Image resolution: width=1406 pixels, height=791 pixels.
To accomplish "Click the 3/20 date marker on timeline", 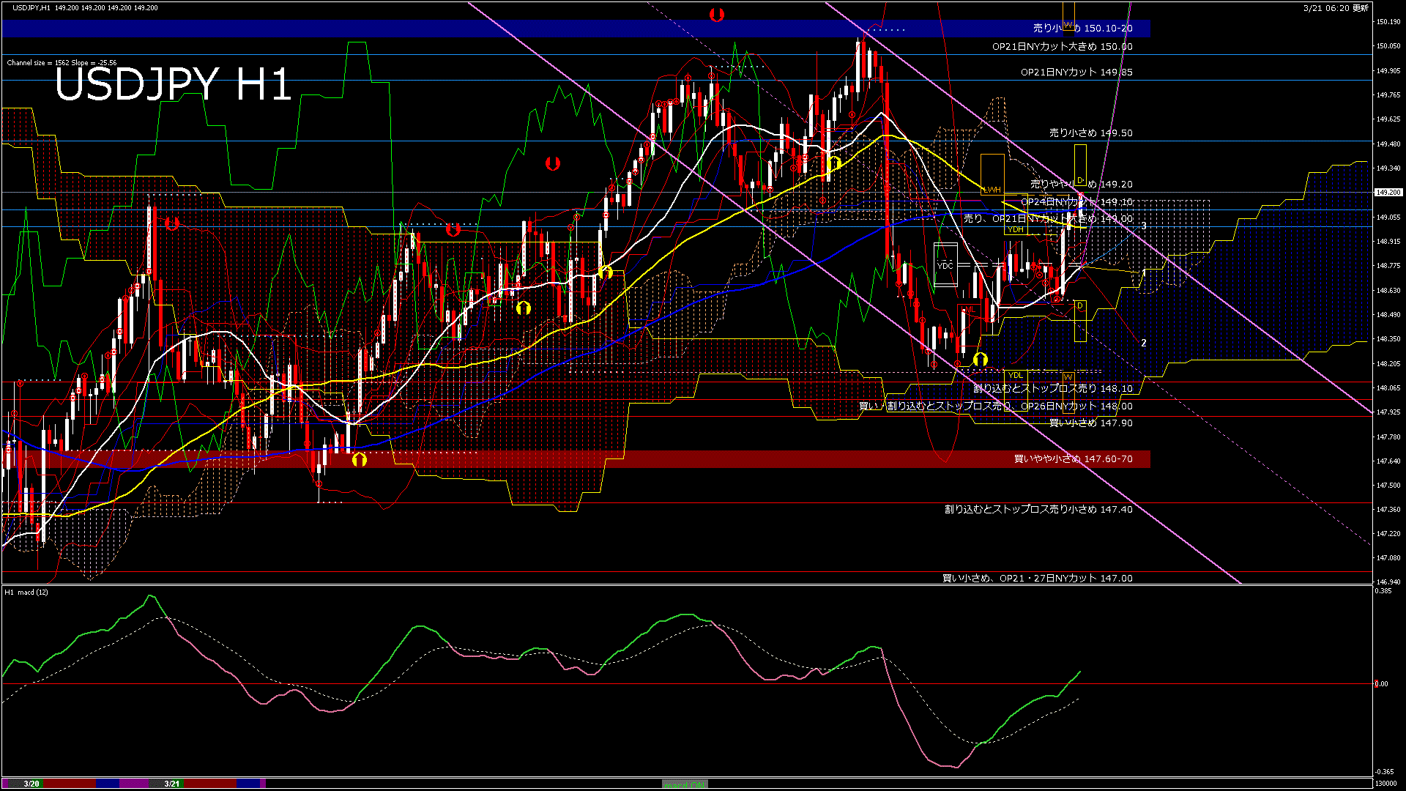I will pyautogui.click(x=31, y=784).
